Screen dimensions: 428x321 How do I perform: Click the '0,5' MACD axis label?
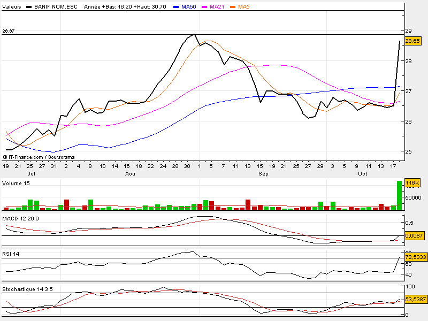(x=409, y=223)
